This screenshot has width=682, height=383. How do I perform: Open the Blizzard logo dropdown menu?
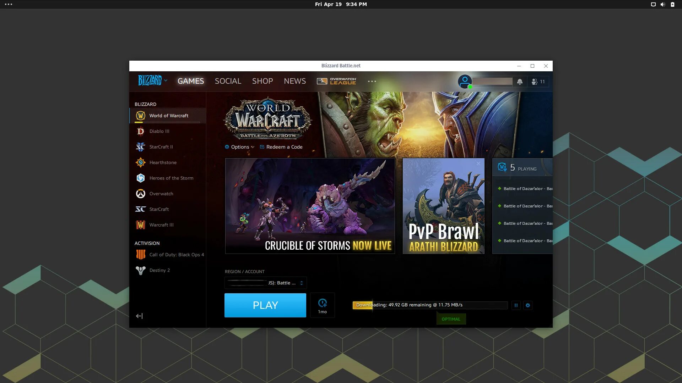(x=153, y=81)
